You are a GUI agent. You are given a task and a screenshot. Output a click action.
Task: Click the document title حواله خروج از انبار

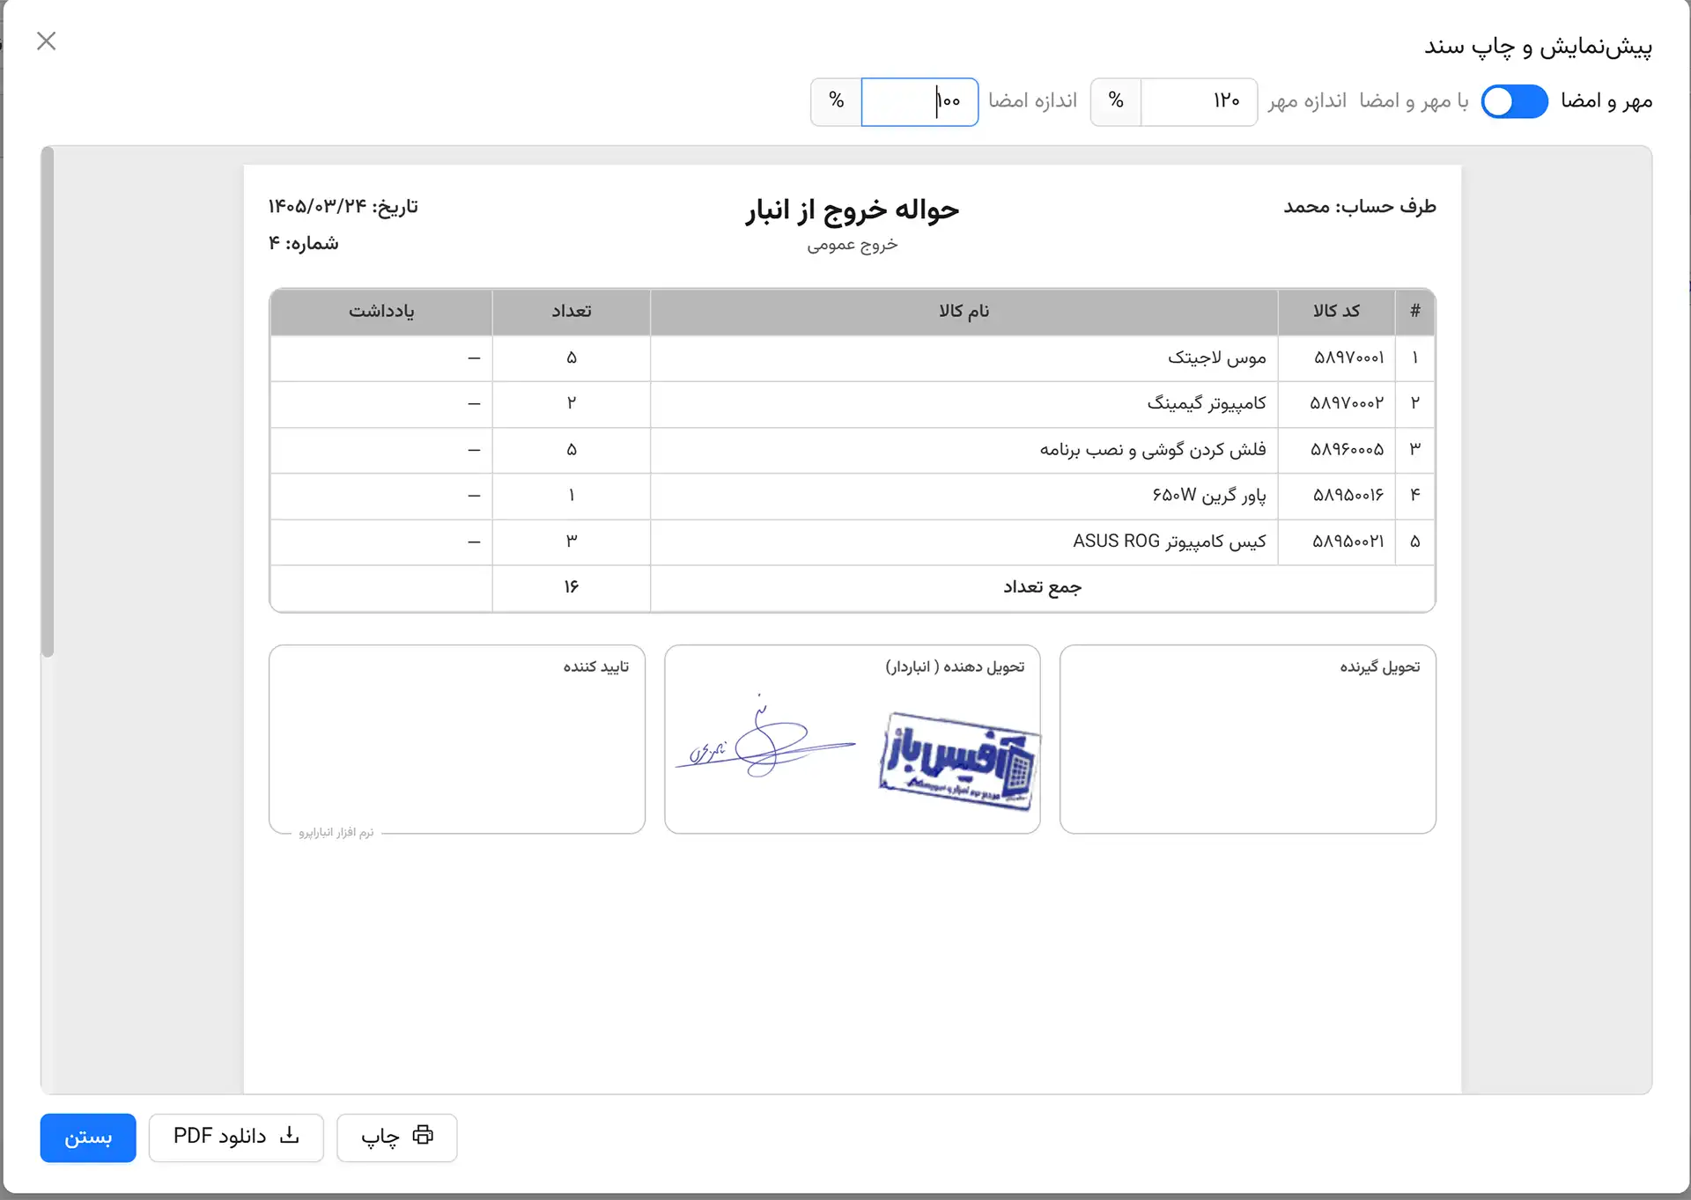click(x=852, y=210)
